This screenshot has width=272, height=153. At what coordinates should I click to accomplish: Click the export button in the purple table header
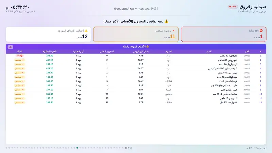click(11, 47)
